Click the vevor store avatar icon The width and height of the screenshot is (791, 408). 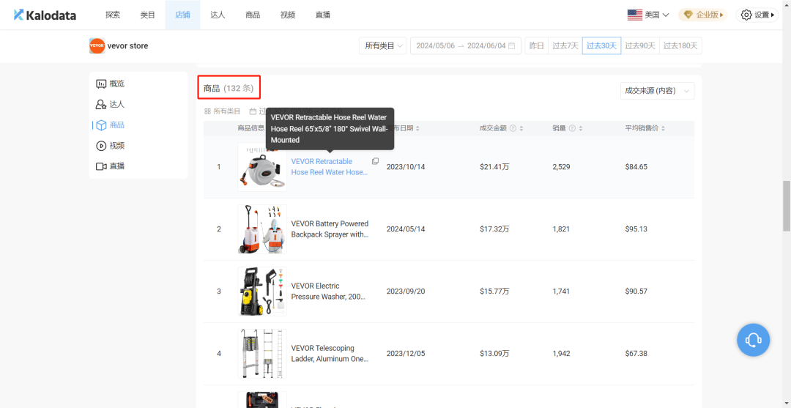(x=97, y=46)
